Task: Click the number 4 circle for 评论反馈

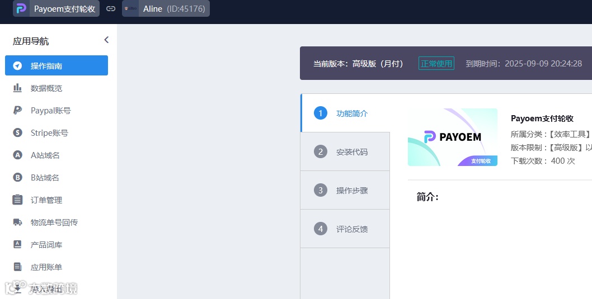Action: tap(321, 229)
